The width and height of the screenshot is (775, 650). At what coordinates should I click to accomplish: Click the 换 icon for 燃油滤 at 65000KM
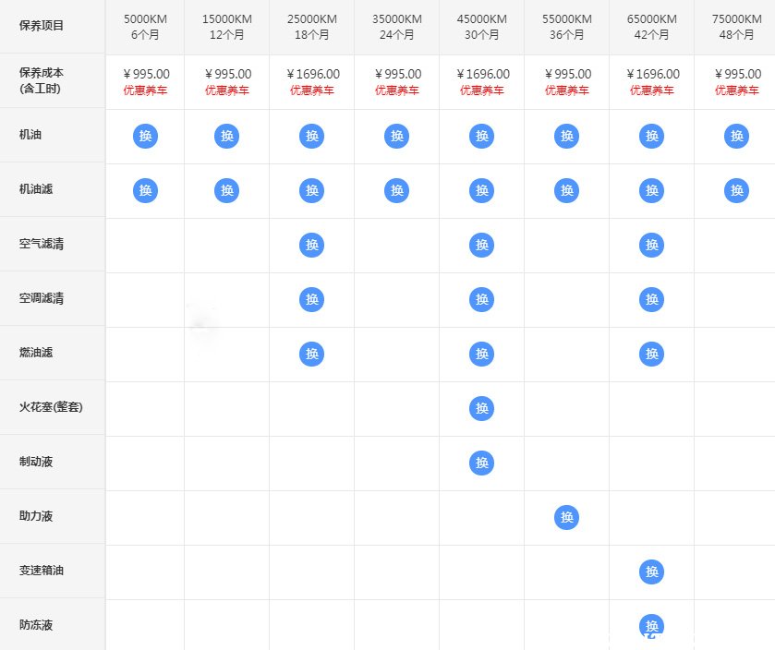pyautogui.click(x=651, y=354)
